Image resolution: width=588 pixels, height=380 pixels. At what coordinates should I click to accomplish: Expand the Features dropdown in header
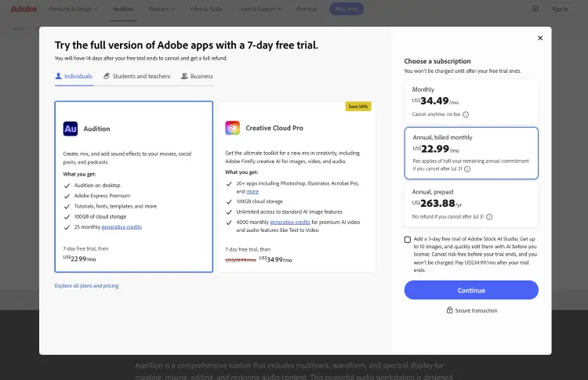click(x=162, y=9)
